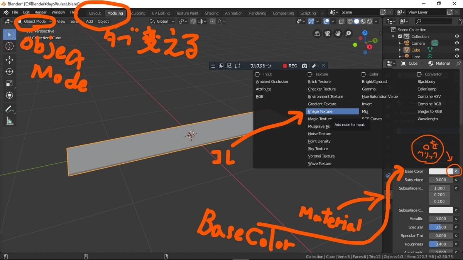
Task: Click the Y axis on navigation gizmo
Action: tap(375, 40)
